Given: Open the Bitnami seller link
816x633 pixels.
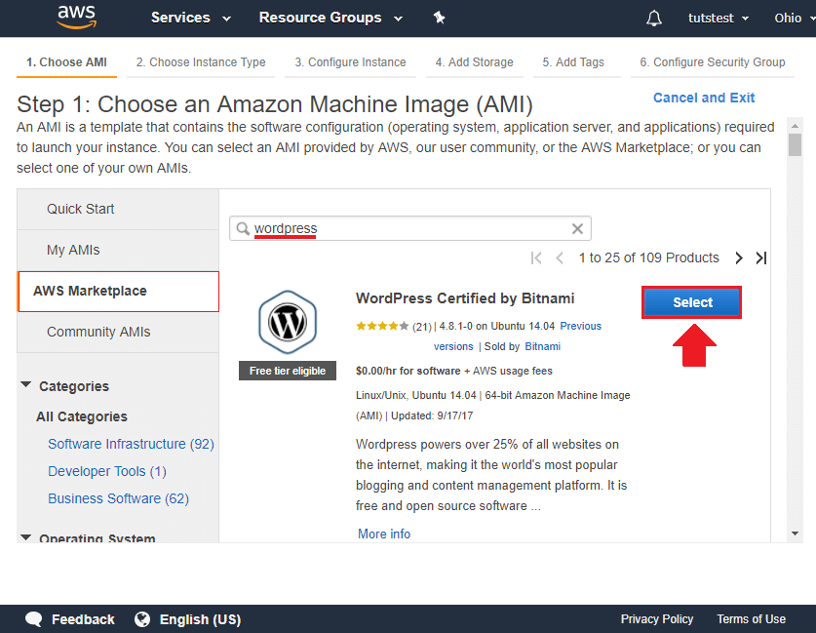Looking at the screenshot, I should [x=542, y=346].
